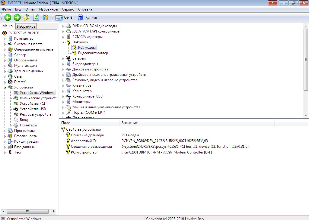Click the green Forward arrow icon
The image size is (309, 220).
coord(17,17)
